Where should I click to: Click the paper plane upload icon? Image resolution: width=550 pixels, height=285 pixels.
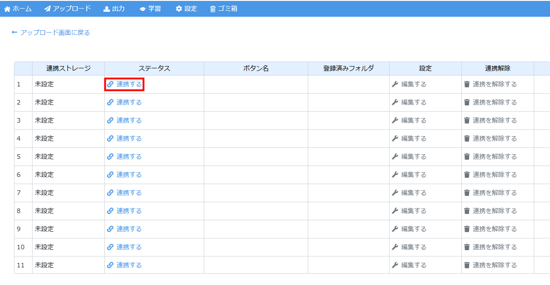tap(47, 9)
